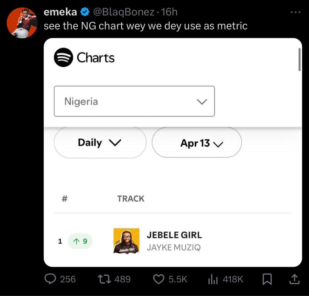
Task: Open the three-dot more options menu
Action: pos(295,12)
